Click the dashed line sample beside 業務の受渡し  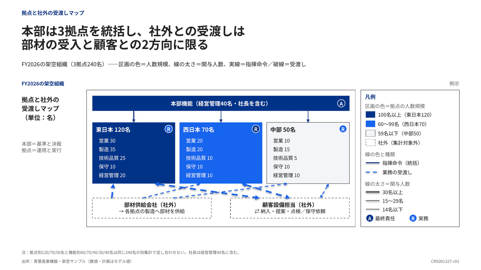[372, 172]
